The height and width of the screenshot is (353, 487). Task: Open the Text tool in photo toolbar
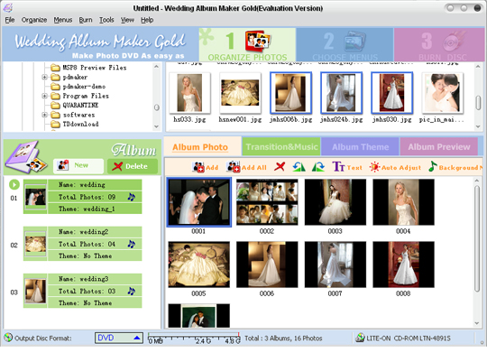click(347, 167)
